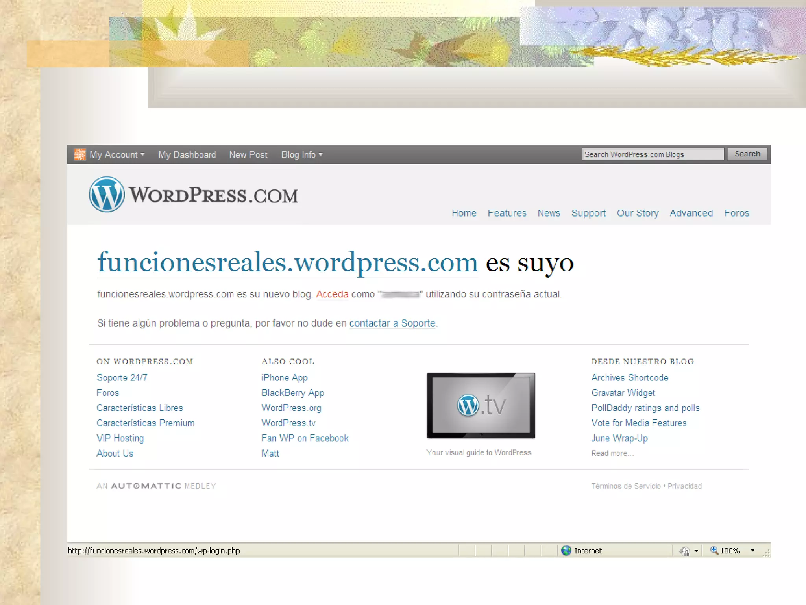This screenshot has width=806, height=605.
Task: Open the WordPress.tv video thumbnail
Action: (x=481, y=406)
